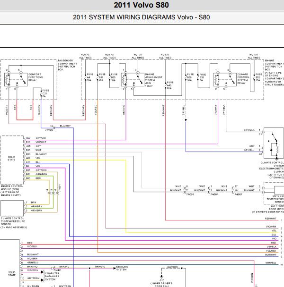The width and height of the screenshot is (284, 287).
Task: Click the "FUSE C21 5A" label
Action: pyautogui.click(x=46, y=93)
